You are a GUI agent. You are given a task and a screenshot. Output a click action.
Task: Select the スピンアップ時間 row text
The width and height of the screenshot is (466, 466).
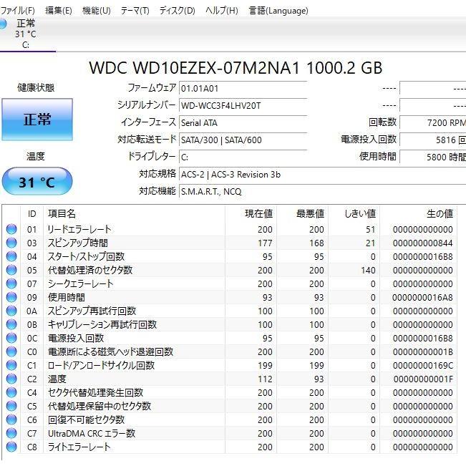coord(78,243)
